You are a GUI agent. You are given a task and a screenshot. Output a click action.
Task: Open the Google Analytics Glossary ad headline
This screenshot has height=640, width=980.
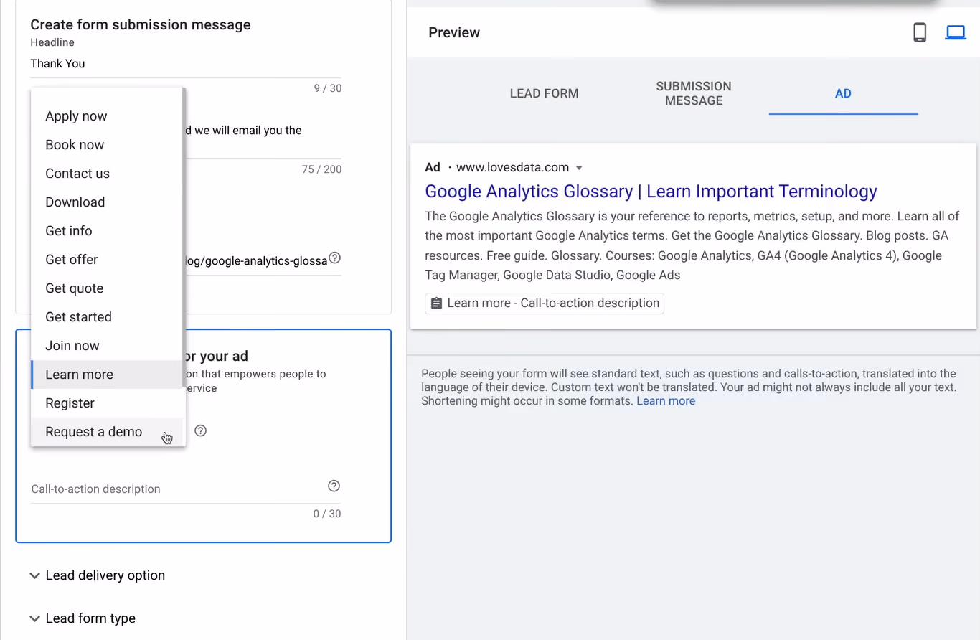(x=651, y=192)
